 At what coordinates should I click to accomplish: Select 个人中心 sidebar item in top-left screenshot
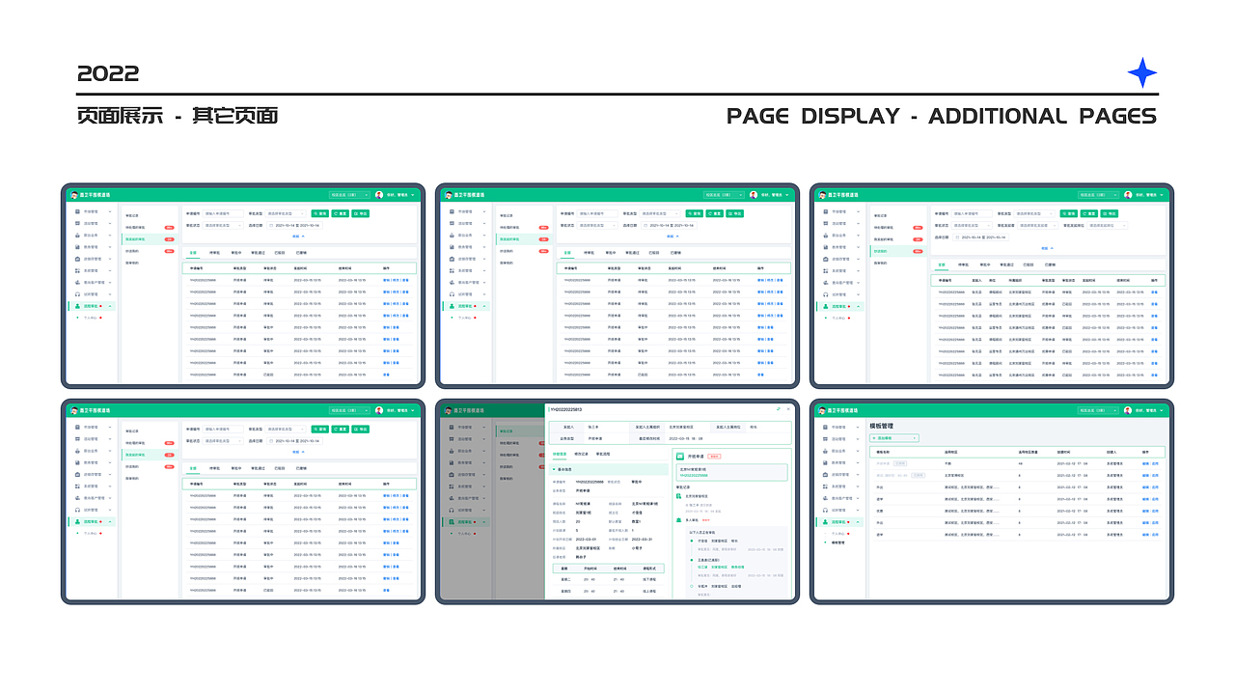tap(90, 318)
